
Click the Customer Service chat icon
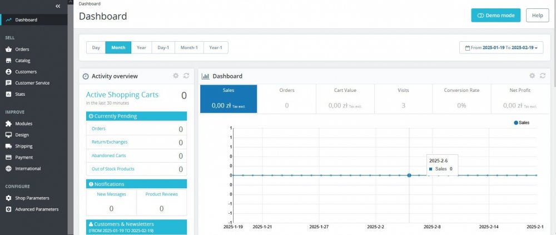tap(8, 83)
